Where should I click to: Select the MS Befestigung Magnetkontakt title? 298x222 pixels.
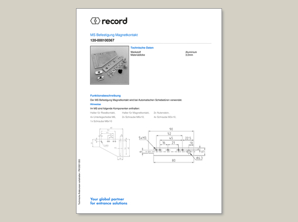114,35
